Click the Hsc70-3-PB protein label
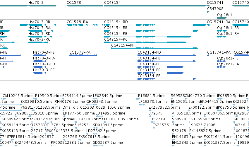The height and width of the screenshot is (147, 249). (x=44, y=52)
